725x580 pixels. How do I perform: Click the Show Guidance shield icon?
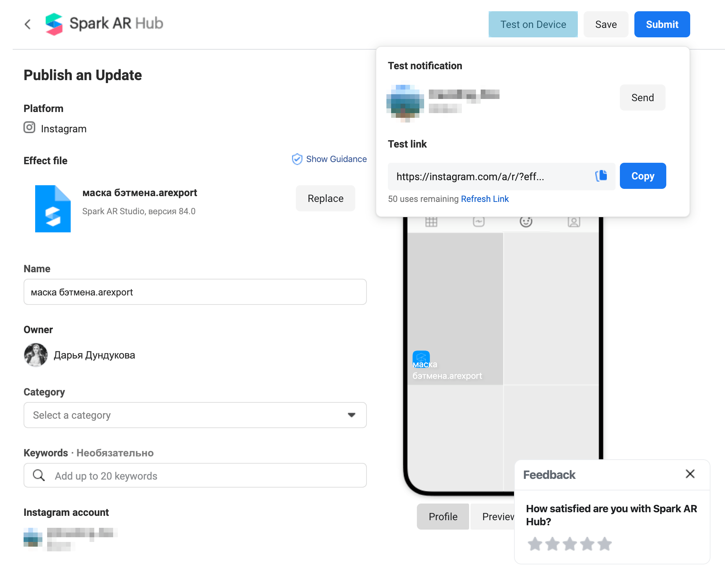click(297, 159)
